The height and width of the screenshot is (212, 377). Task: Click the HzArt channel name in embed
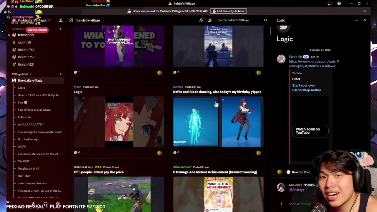(x=296, y=79)
